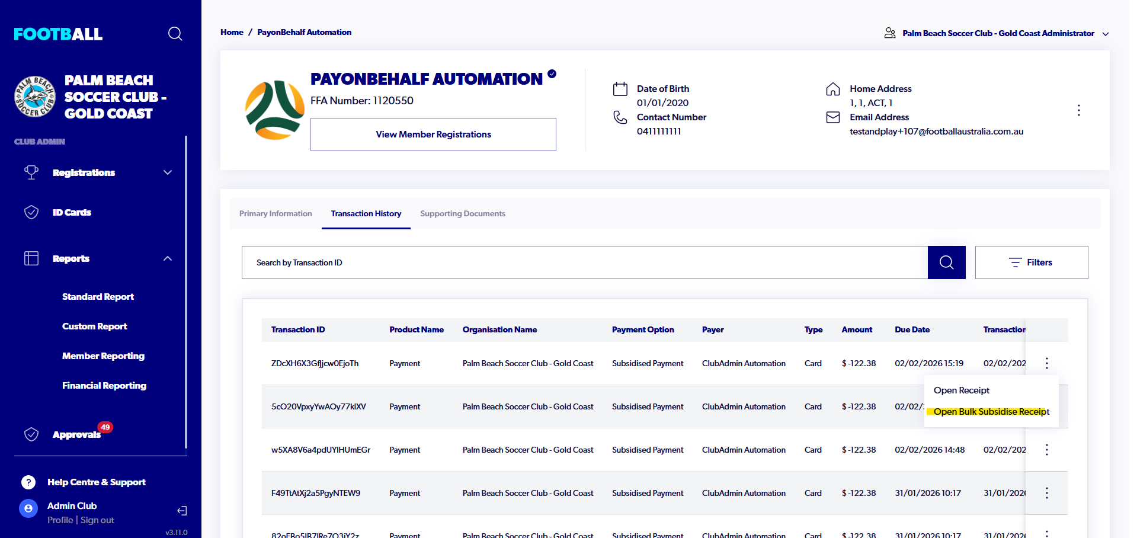The height and width of the screenshot is (538, 1137).
Task: Click the Search by Transaction ID field
Action: pyautogui.click(x=585, y=262)
